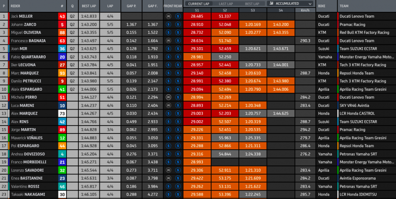Viewport: 396px width, 199px height.
Task: Click Michele Pirro's medium front tyre icon
Action: coord(169,97)
